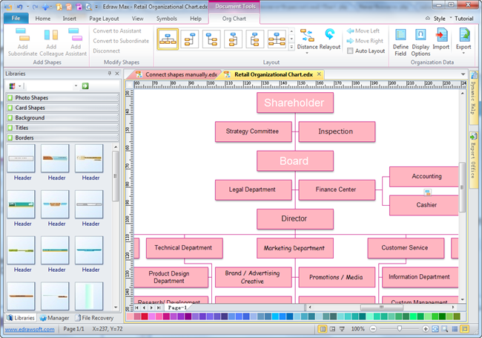This screenshot has height=338, width=482.
Task: Switch to Connect shapes manually.edx tab
Action: tap(176, 75)
